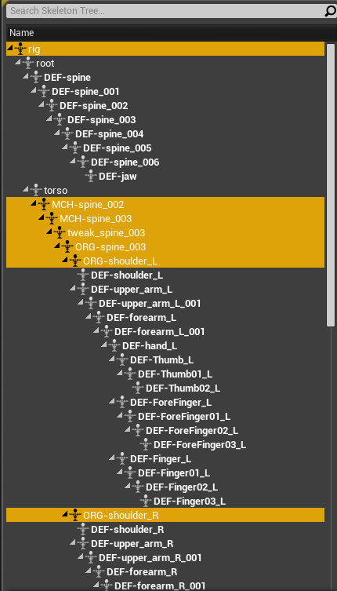
Task: Collapse the torso tree node
Action: tap(26, 189)
